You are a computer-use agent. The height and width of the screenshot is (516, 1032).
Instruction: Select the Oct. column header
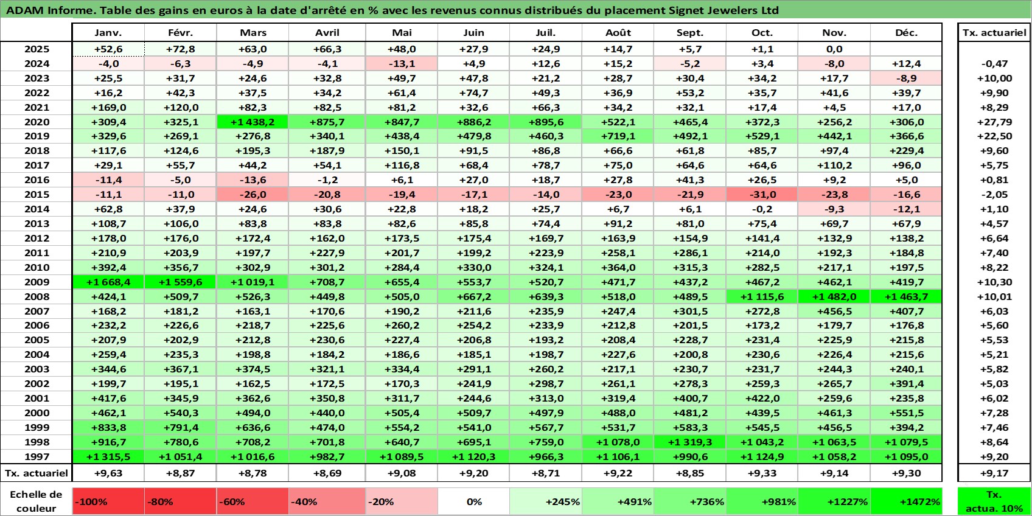pos(762,33)
